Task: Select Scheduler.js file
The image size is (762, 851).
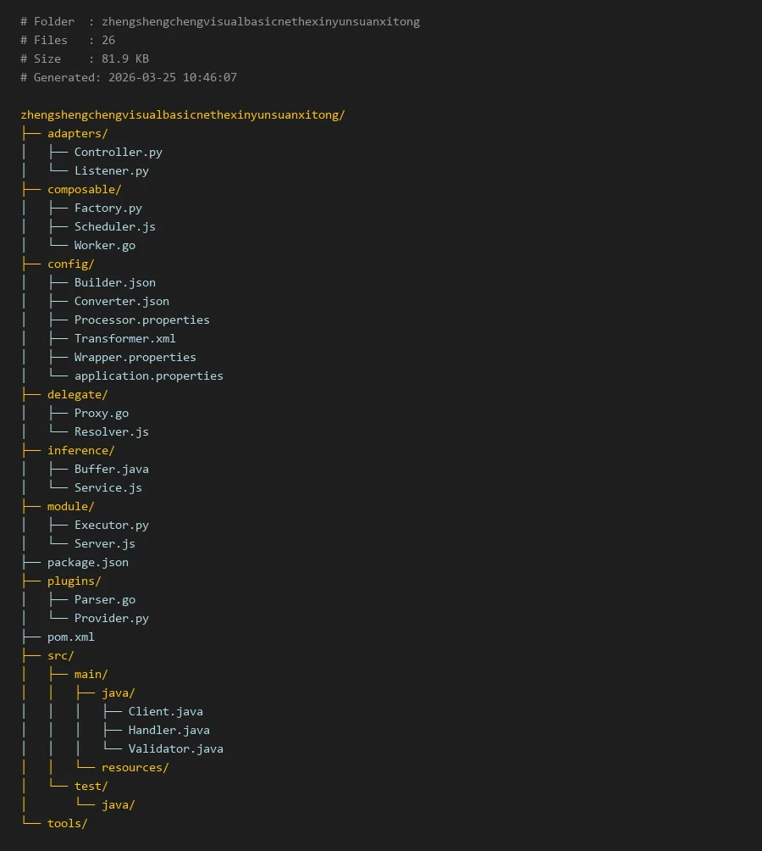Action: [114, 226]
